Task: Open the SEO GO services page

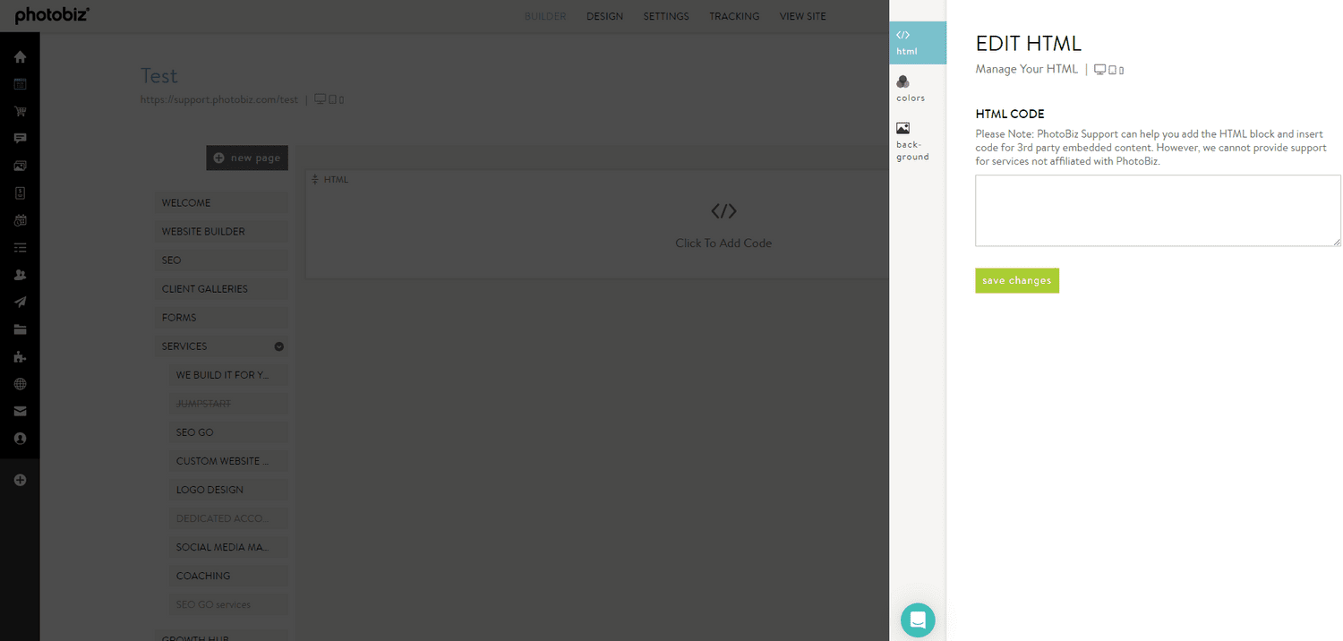Action: pyautogui.click(x=227, y=603)
